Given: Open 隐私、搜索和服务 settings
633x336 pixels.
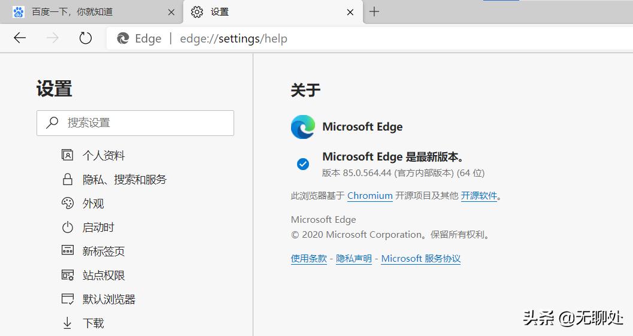Looking at the screenshot, I should click(125, 179).
